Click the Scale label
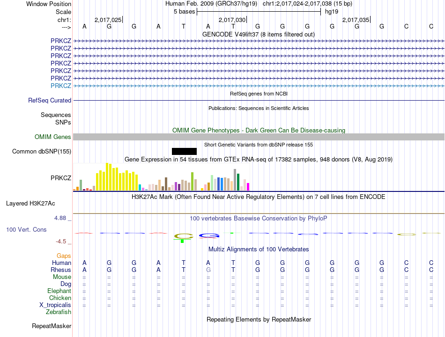 (x=63, y=12)
